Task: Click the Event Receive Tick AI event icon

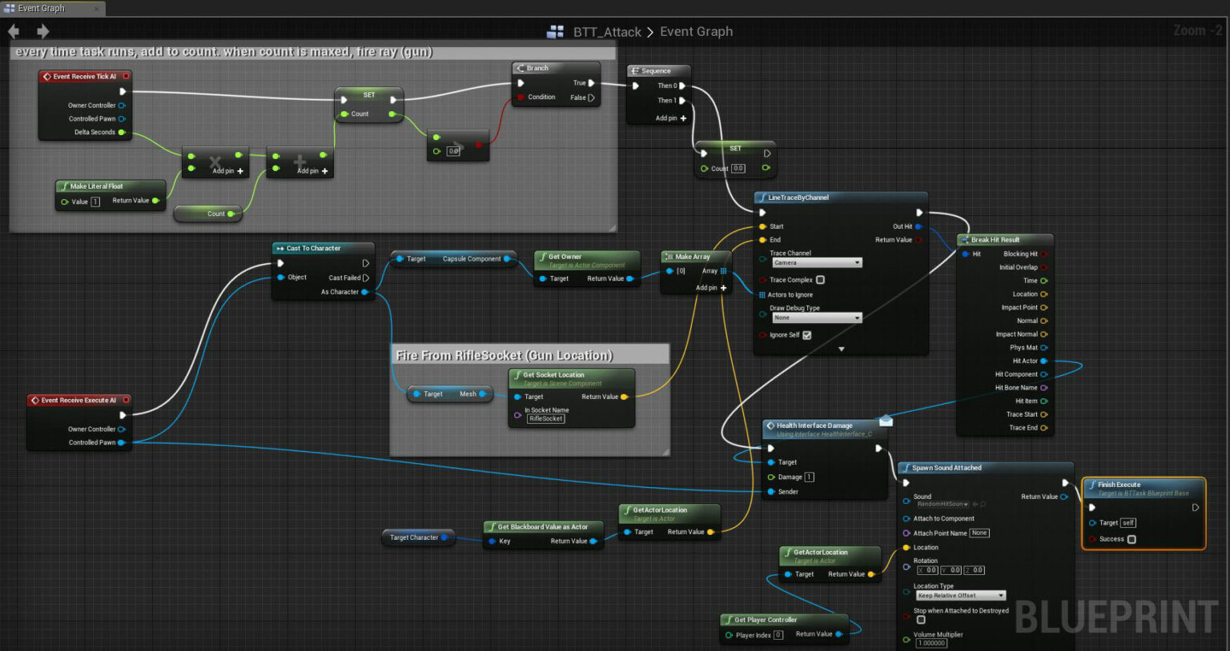Action: (x=47, y=76)
